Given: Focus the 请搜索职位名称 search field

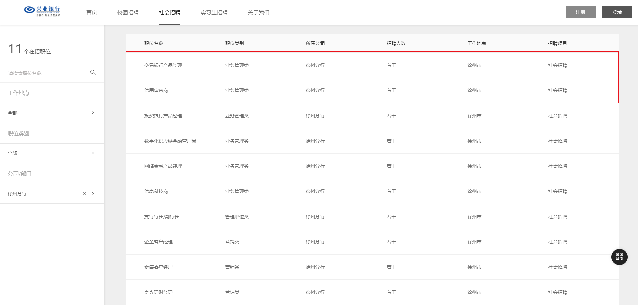Looking at the screenshot, I should click(x=47, y=73).
